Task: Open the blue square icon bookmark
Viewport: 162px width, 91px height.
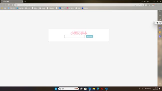Action: click(x=62, y=8)
